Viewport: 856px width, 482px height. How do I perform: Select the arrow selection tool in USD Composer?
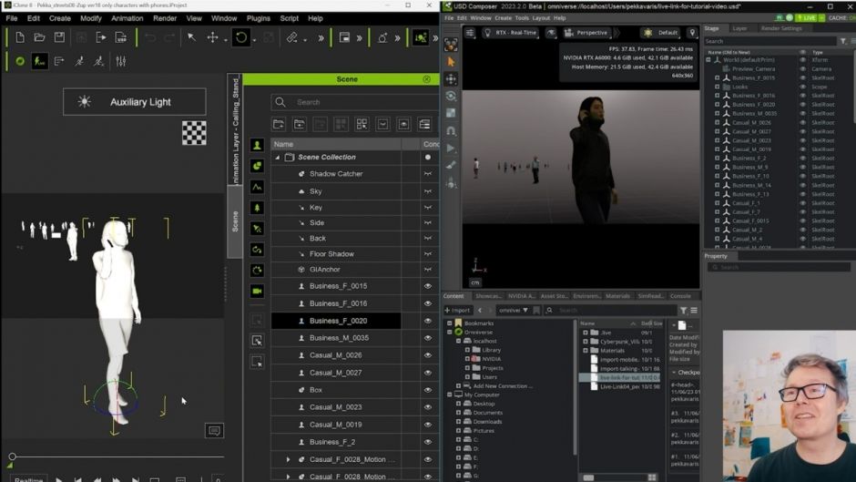coord(451,62)
